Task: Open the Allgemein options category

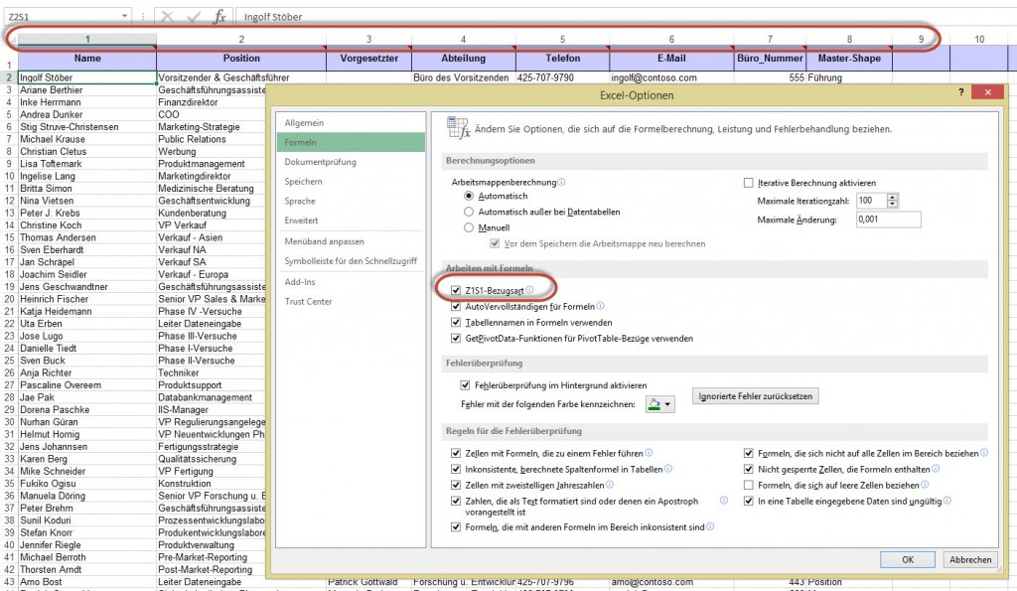Action: click(351, 122)
